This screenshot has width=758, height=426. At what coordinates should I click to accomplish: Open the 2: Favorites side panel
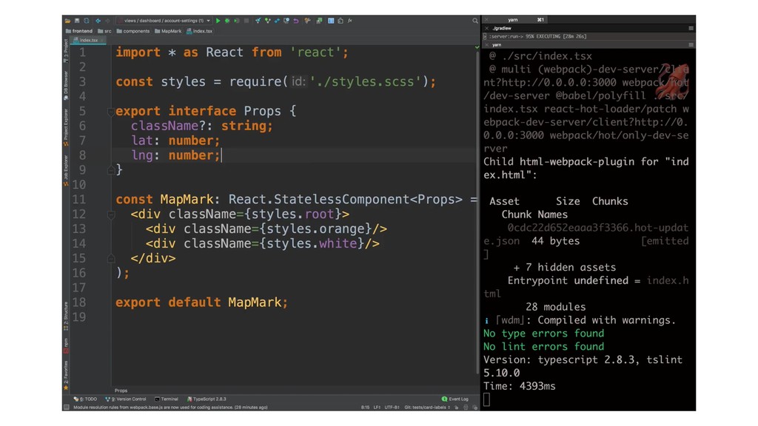(x=66, y=375)
